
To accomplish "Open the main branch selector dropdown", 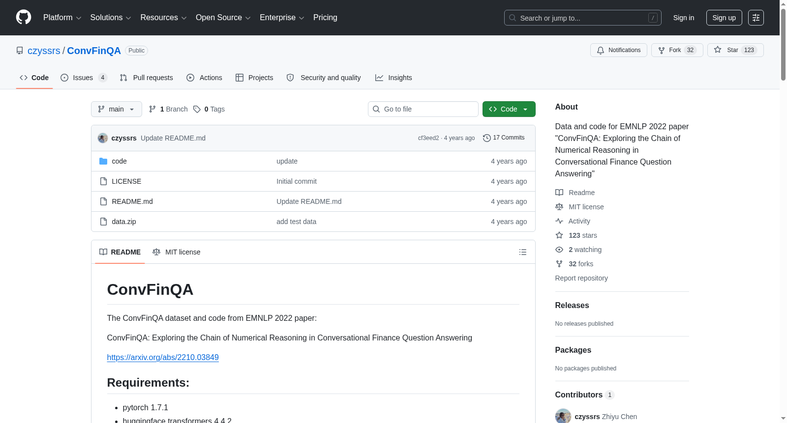I will click(117, 109).
